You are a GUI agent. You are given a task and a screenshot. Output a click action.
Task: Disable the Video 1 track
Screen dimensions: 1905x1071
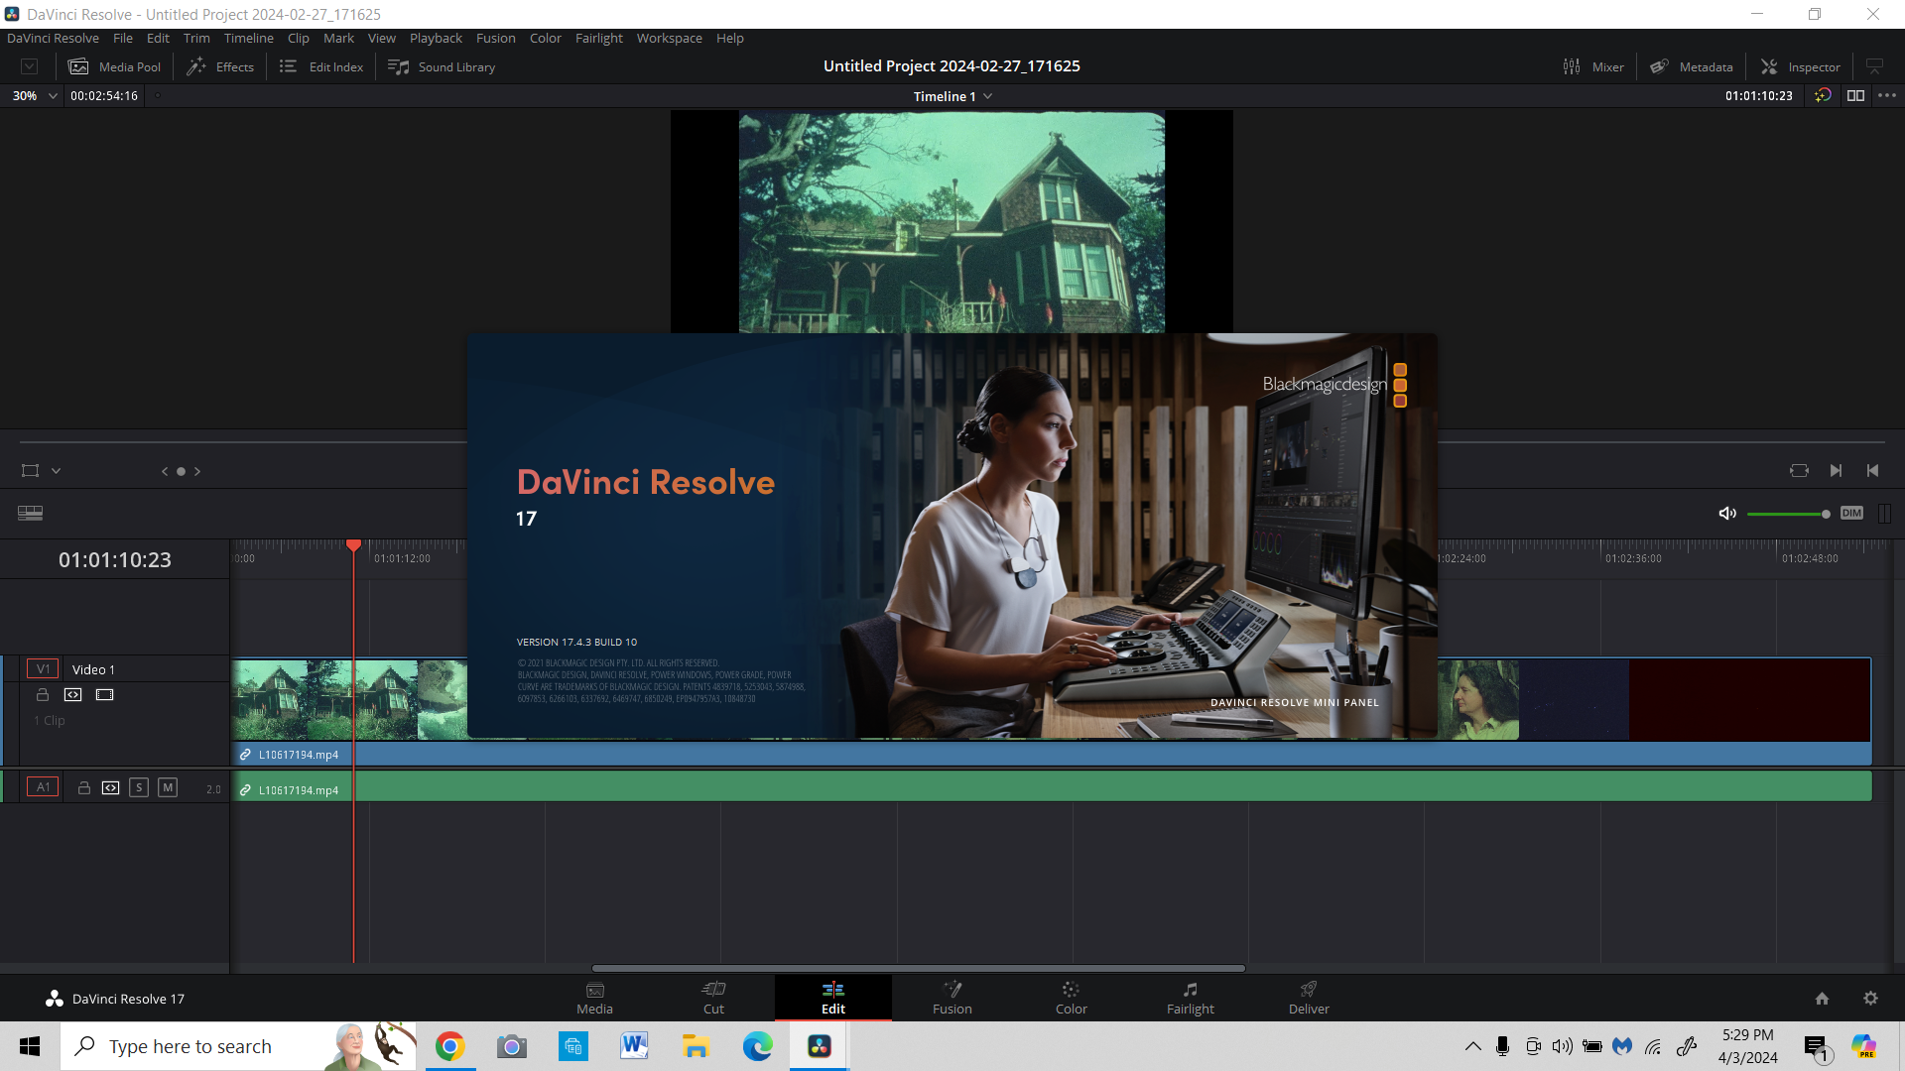(x=104, y=695)
